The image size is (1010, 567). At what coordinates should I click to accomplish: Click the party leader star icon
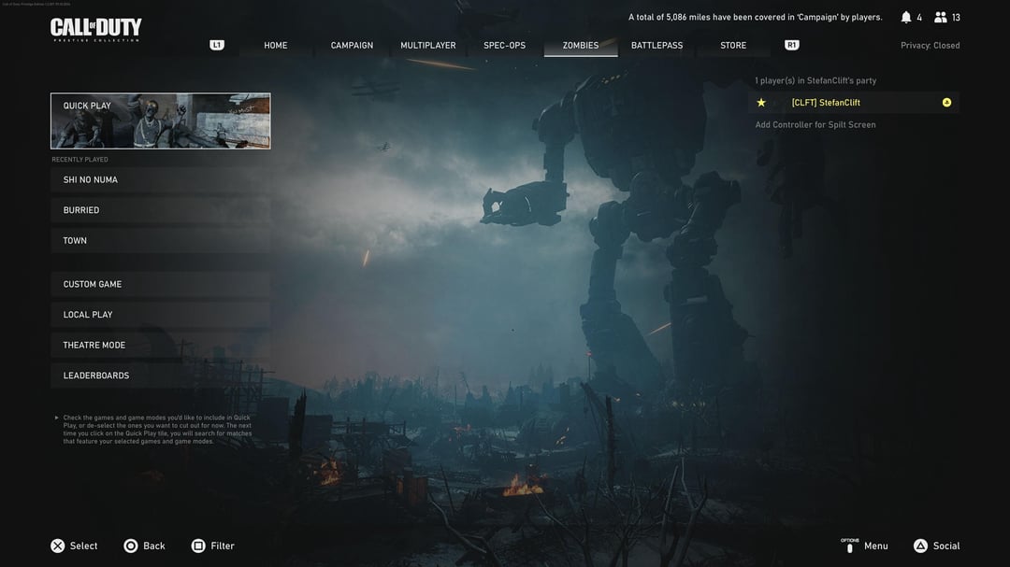point(761,103)
